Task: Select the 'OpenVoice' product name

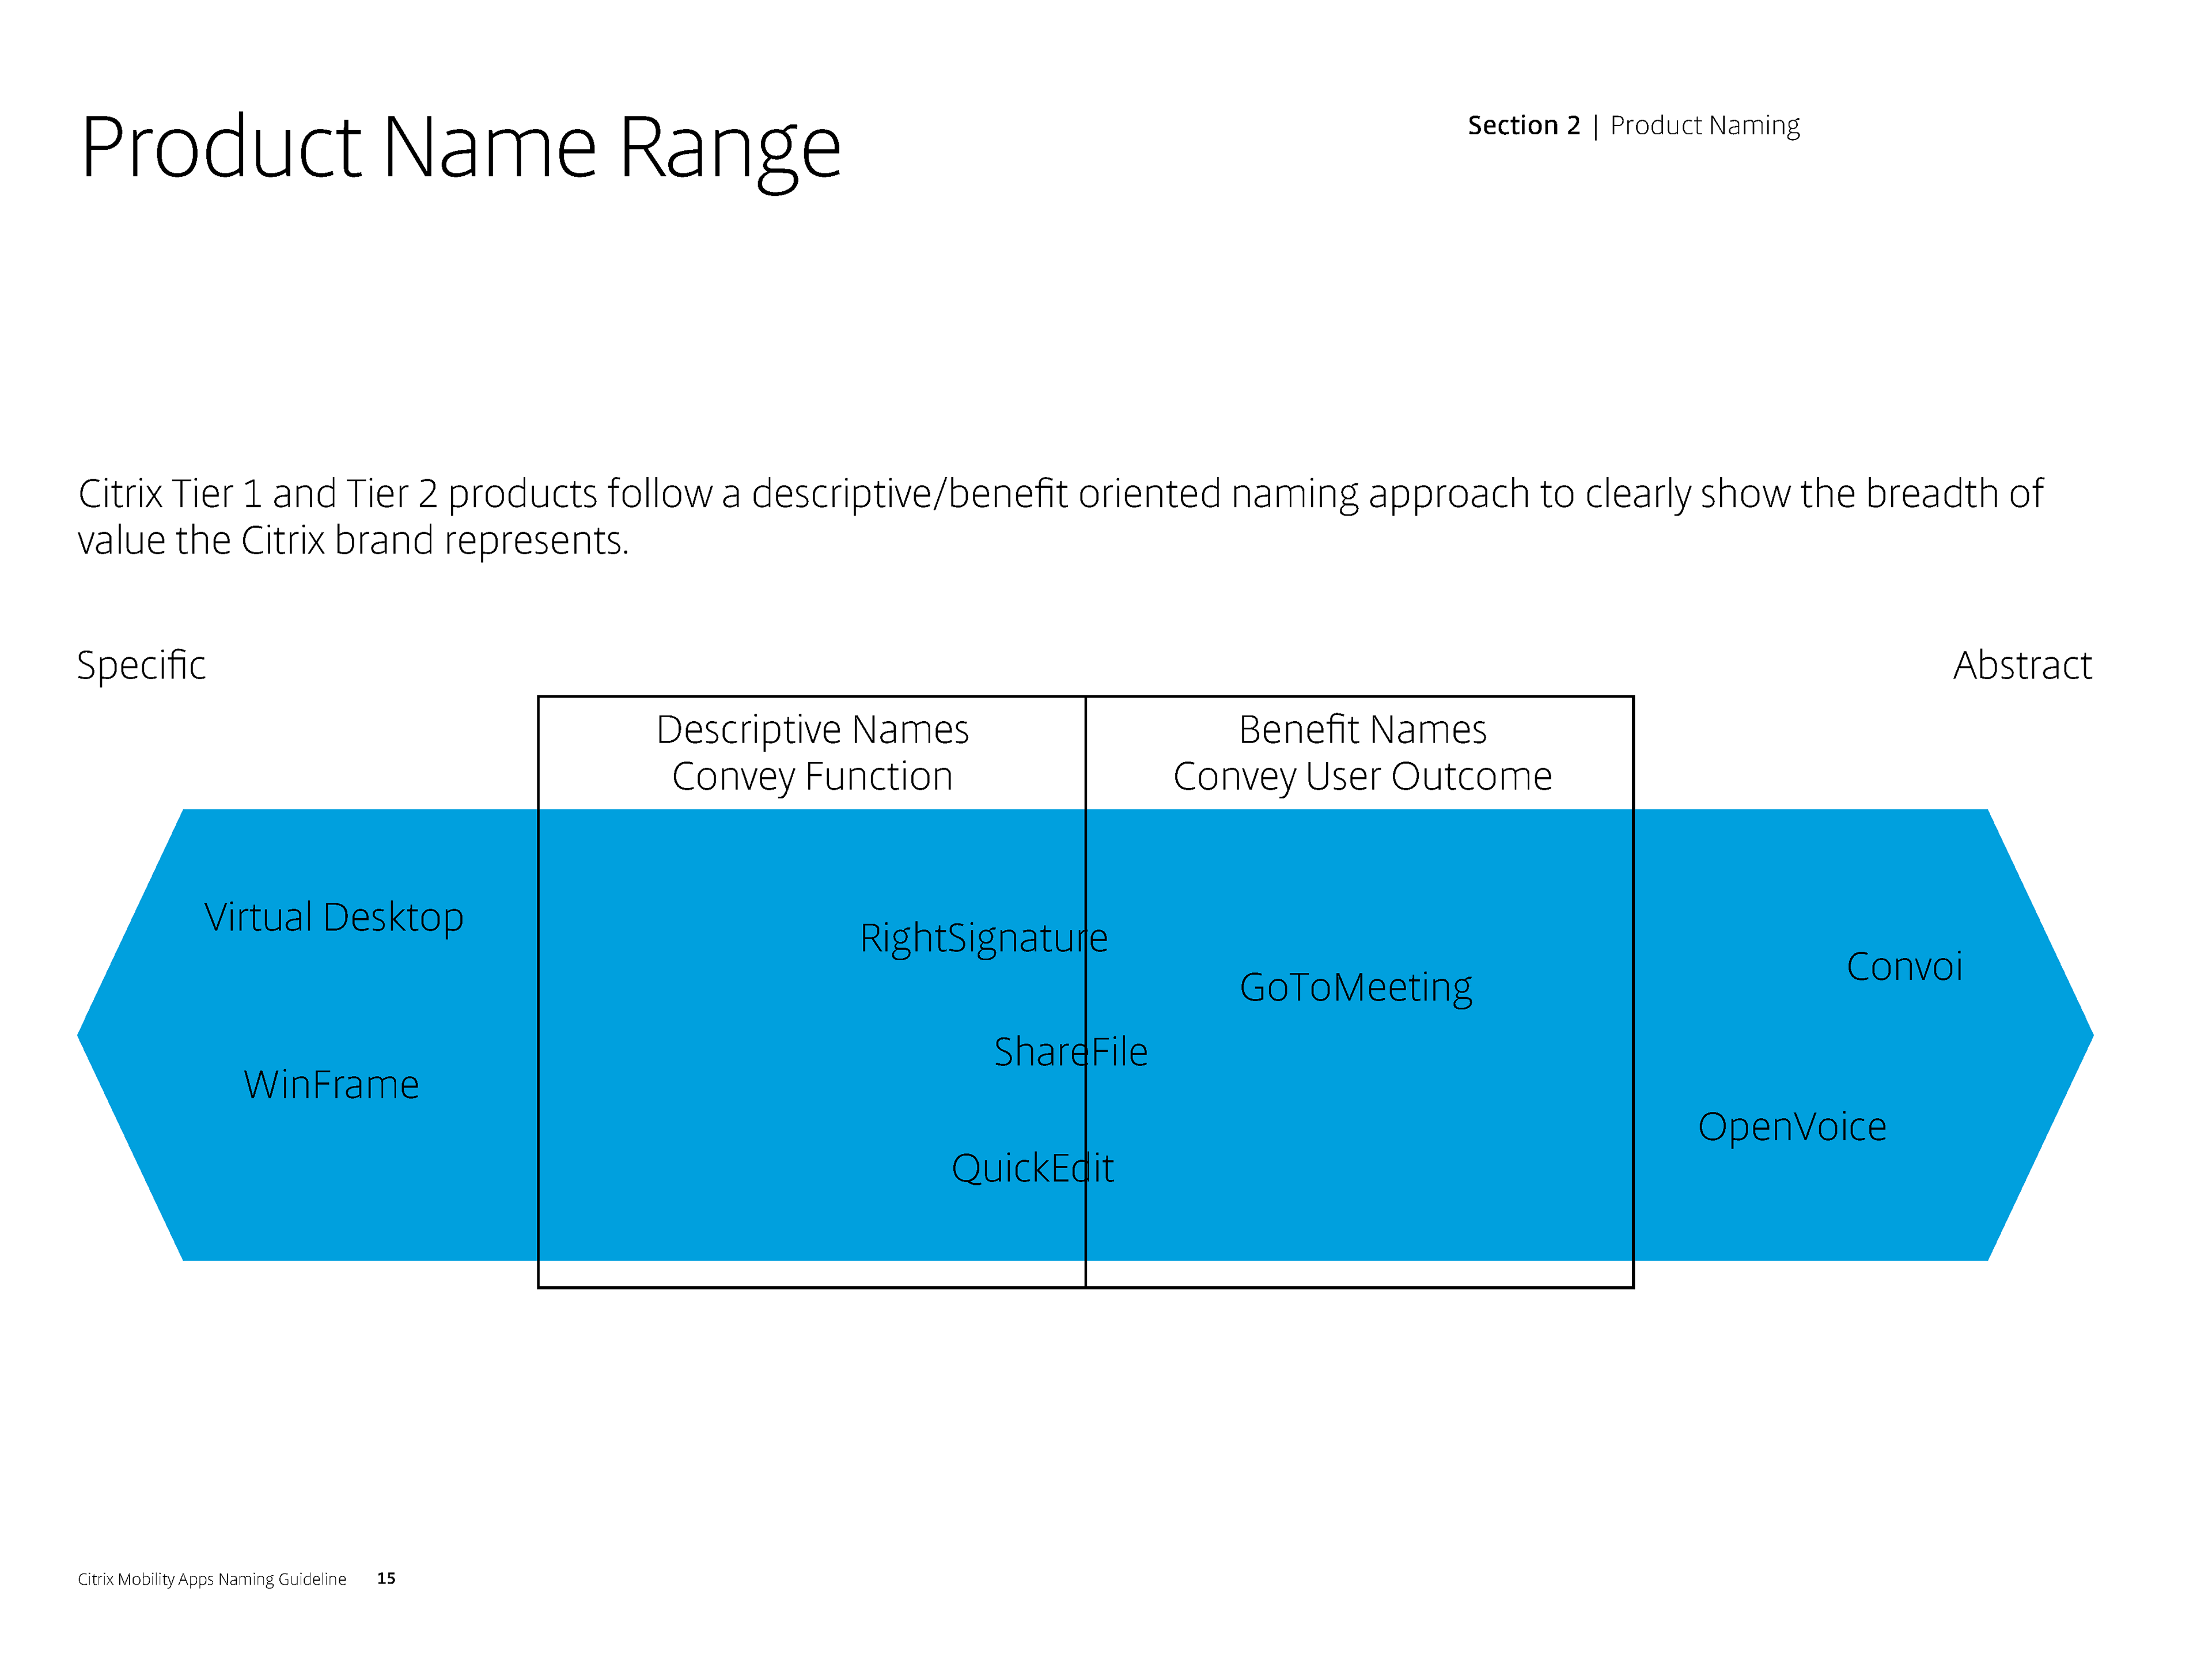Action: click(x=1792, y=1128)
